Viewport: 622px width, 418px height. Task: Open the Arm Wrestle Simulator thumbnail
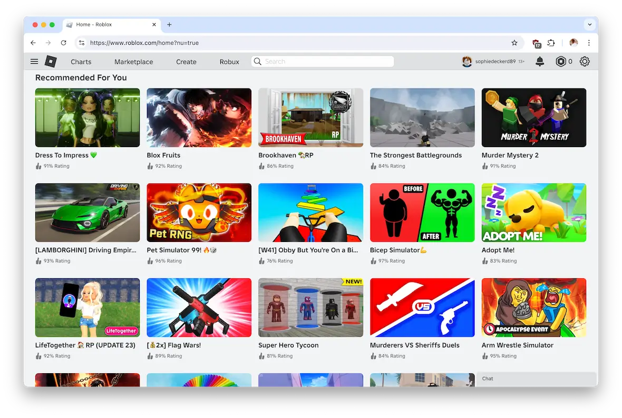click(x=533, y=307)
